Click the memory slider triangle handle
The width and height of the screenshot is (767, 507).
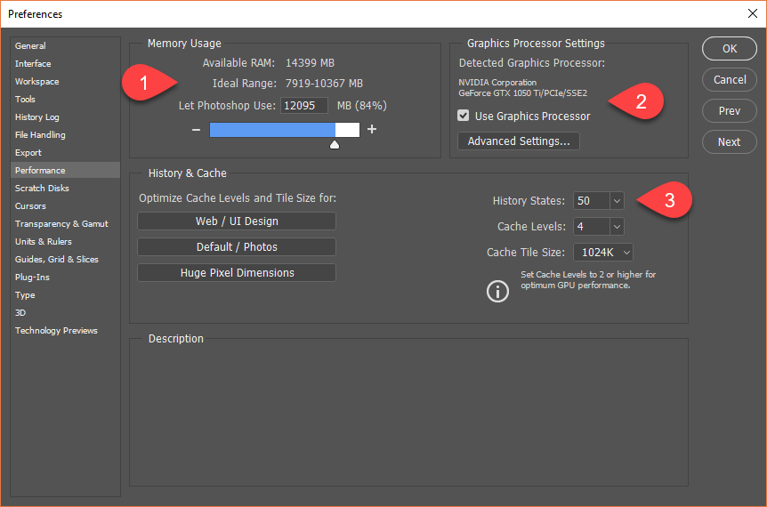coord(335,145)
